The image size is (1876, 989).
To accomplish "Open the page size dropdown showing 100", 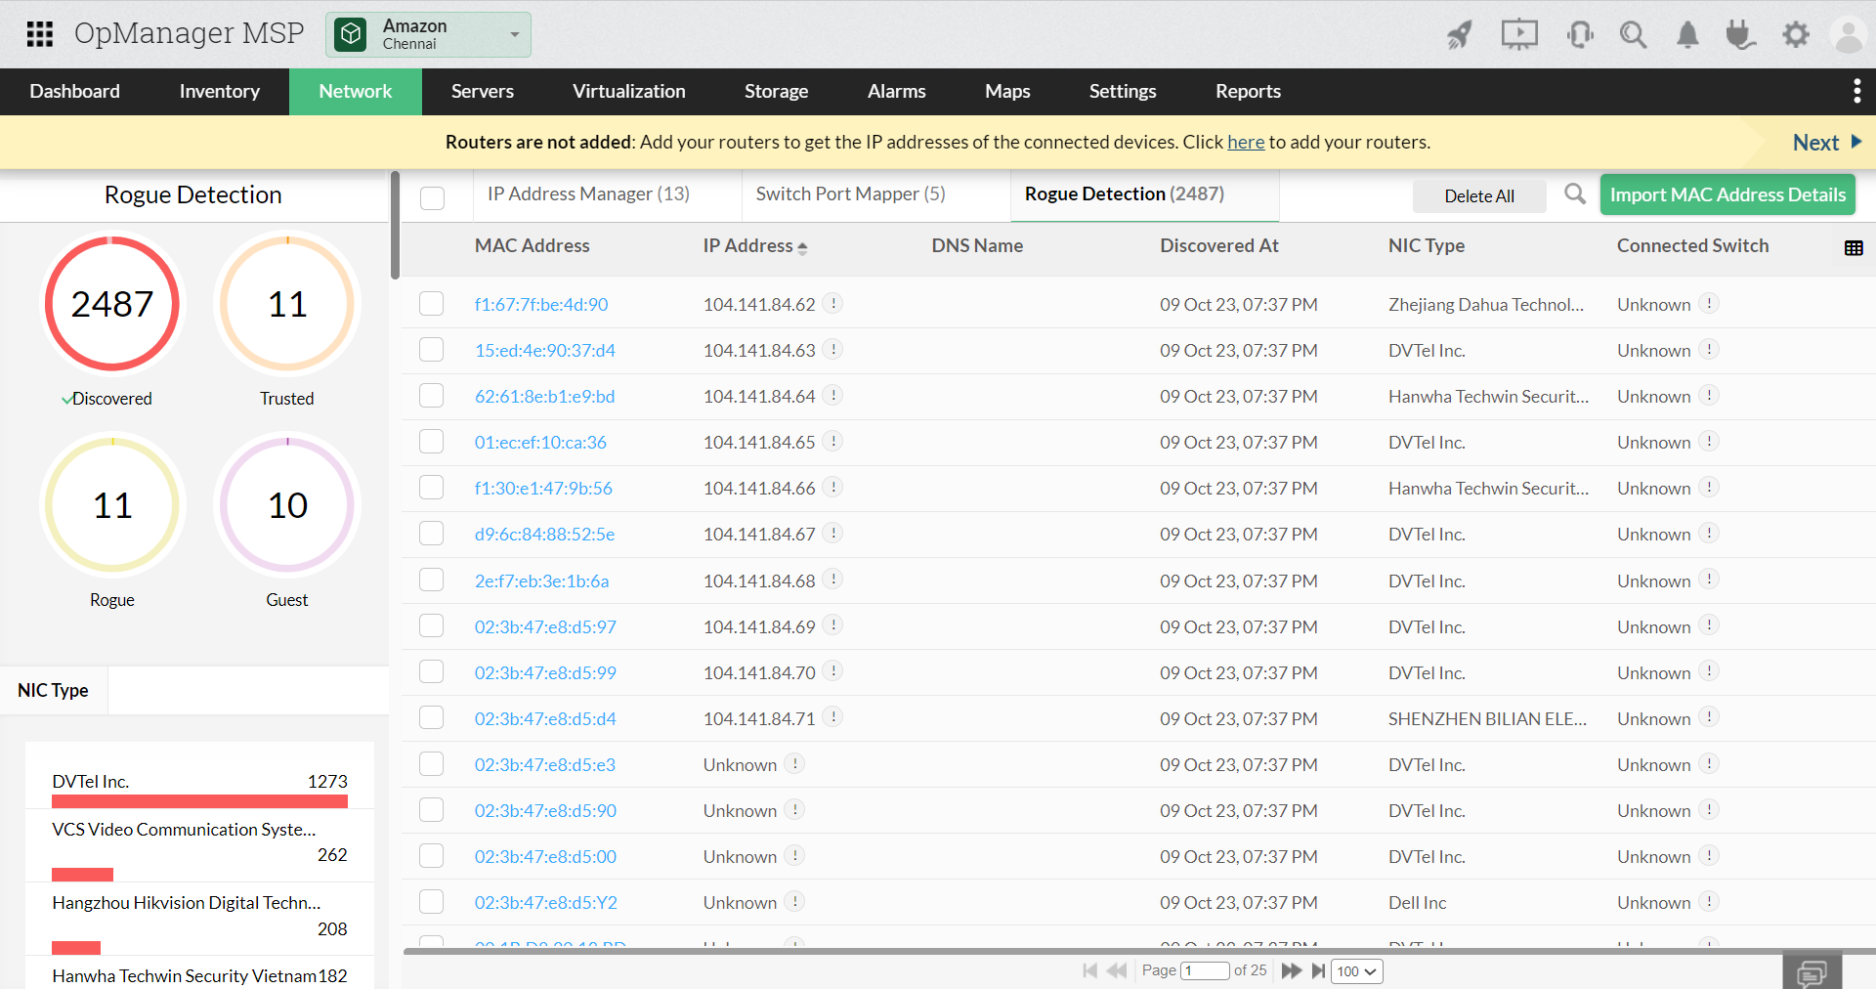I will [x=1356, y=971].
